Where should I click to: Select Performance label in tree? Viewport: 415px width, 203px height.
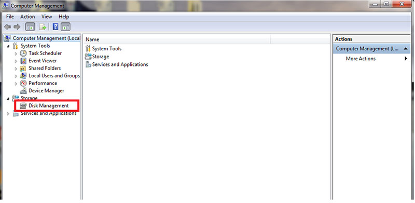tap(43, 83)
